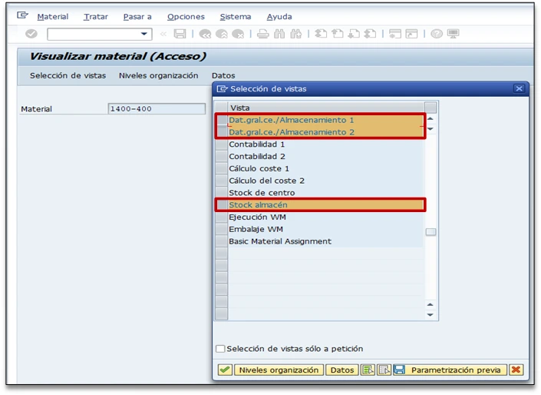Click the Save diskette icon in main toolbar
Screen dimensions: 541x395
[x=180, y=34]
